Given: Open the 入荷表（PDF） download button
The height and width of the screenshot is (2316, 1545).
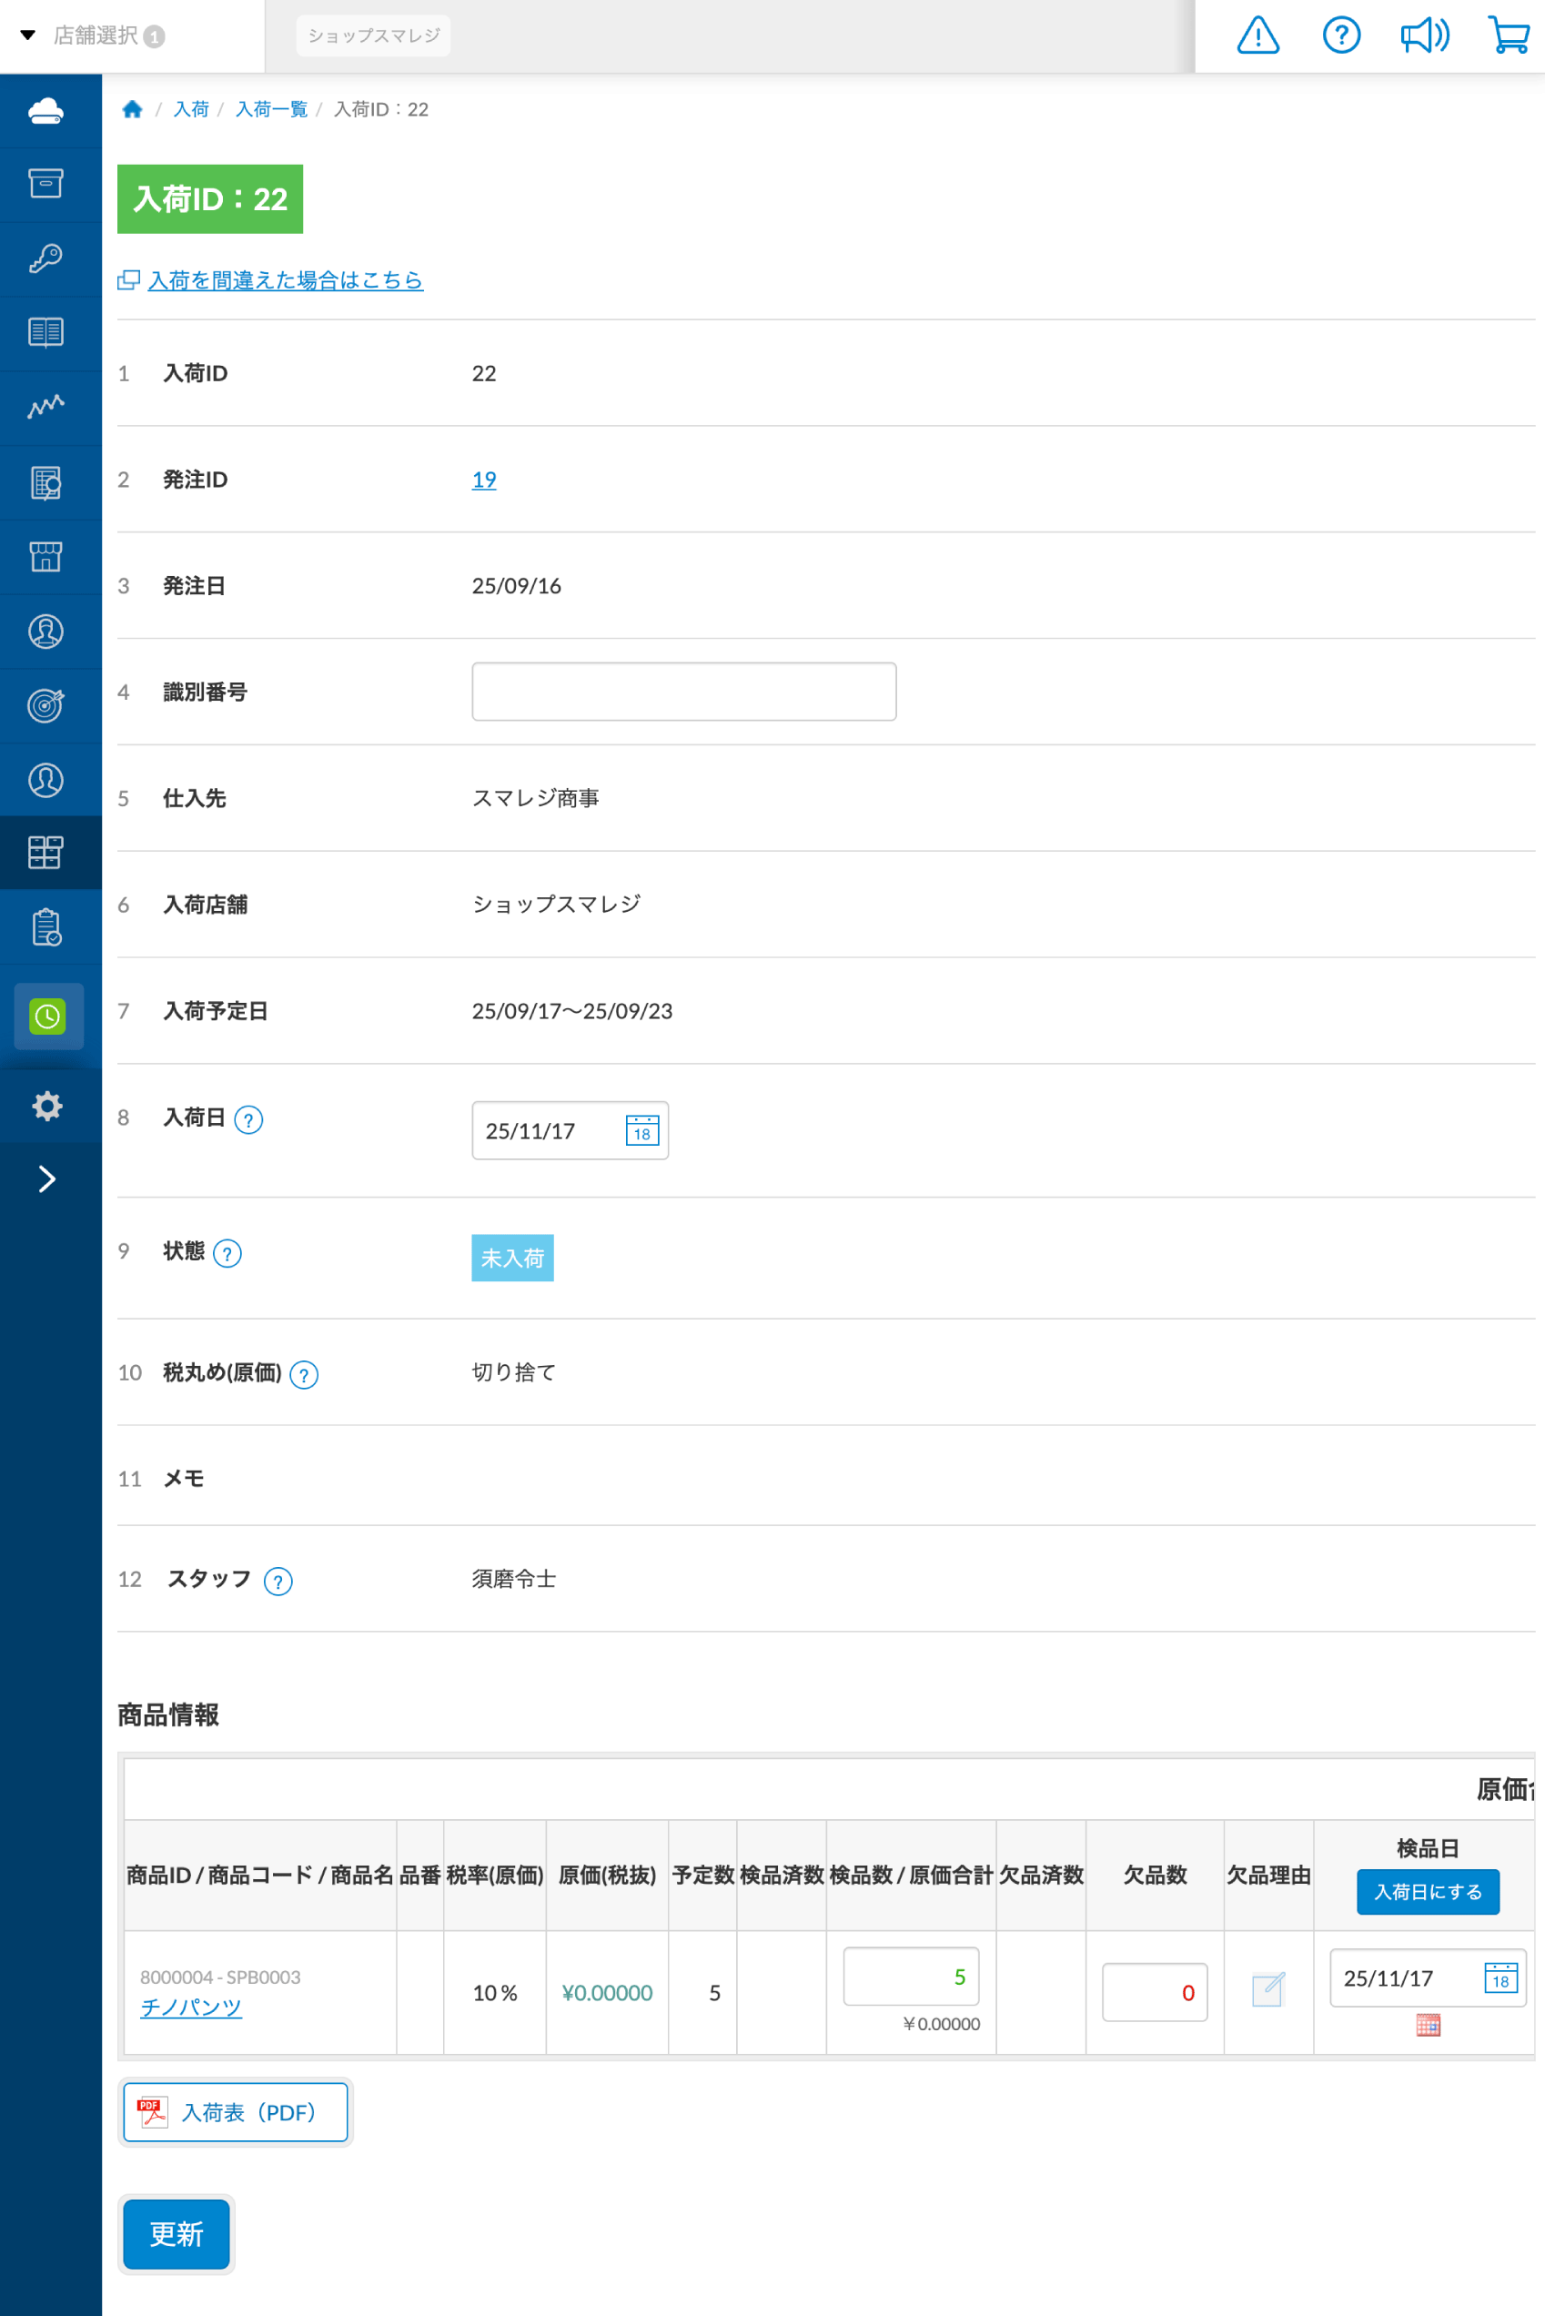Looking at the screenshot, I should (236, 2112).
